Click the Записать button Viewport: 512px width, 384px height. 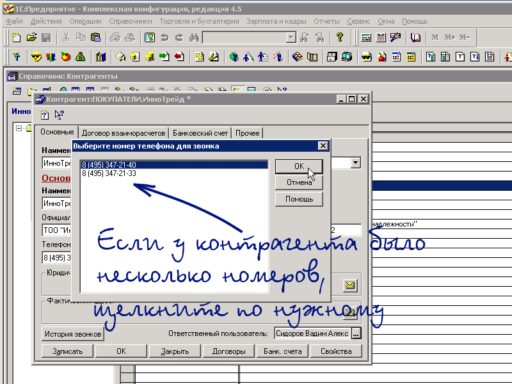pos(68,351)
